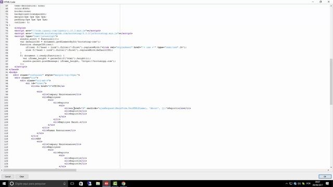Confirm with the OK button

[x=325, y=177]
